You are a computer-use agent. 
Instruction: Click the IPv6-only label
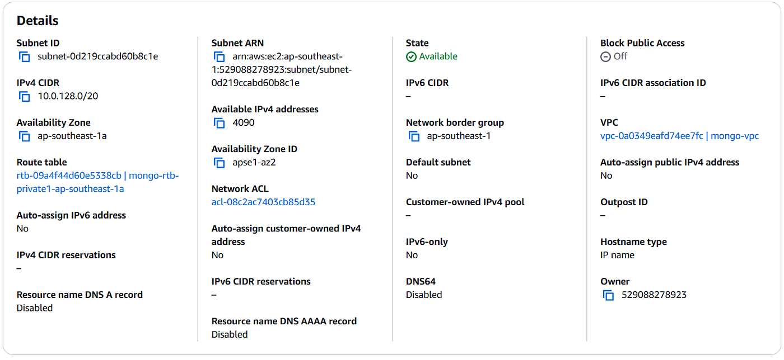(x=427, y=242)
